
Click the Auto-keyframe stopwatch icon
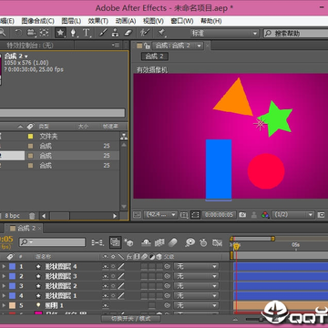tap(203, 242)
